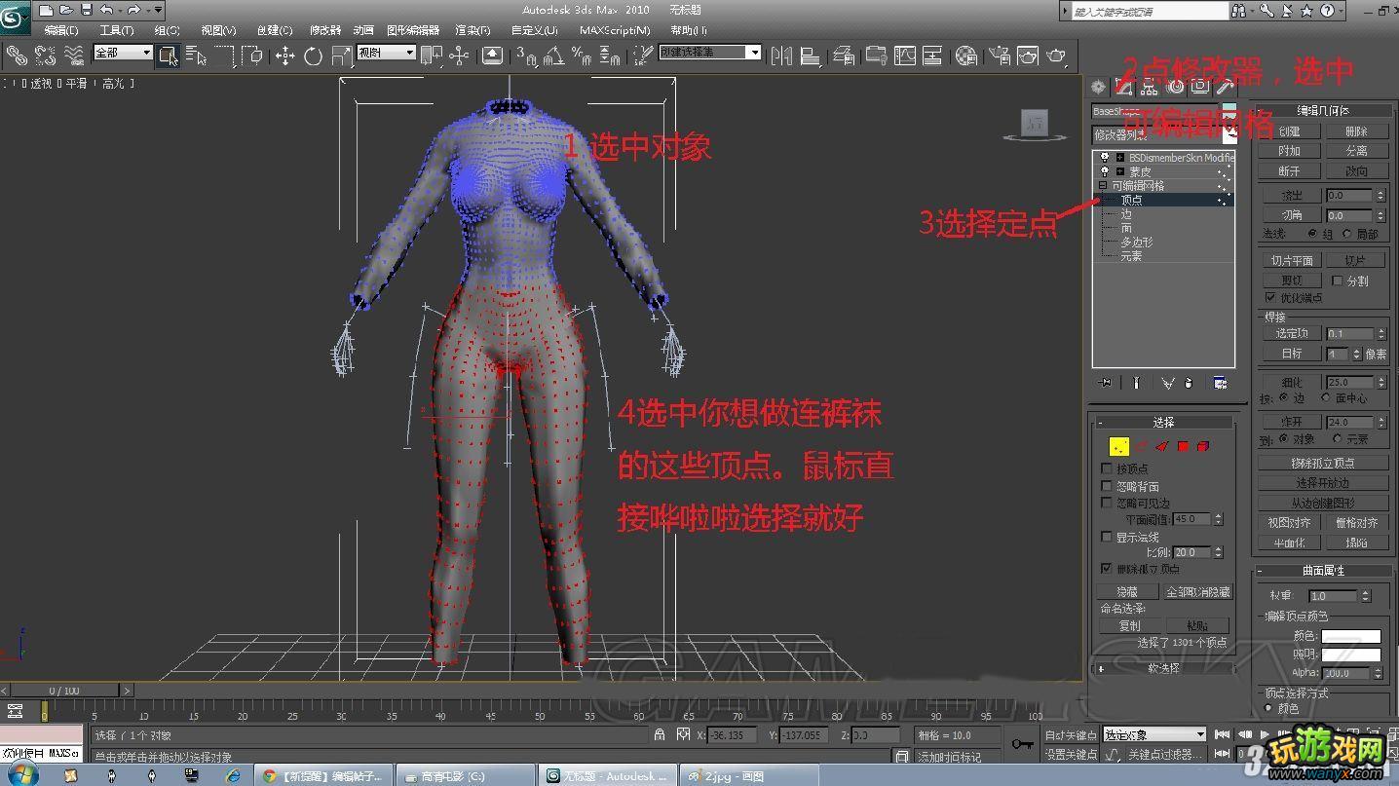Select Polygon sub-object icon in Selection rollout
This screenshot has height=786, width=1399.
(1183, 446)
